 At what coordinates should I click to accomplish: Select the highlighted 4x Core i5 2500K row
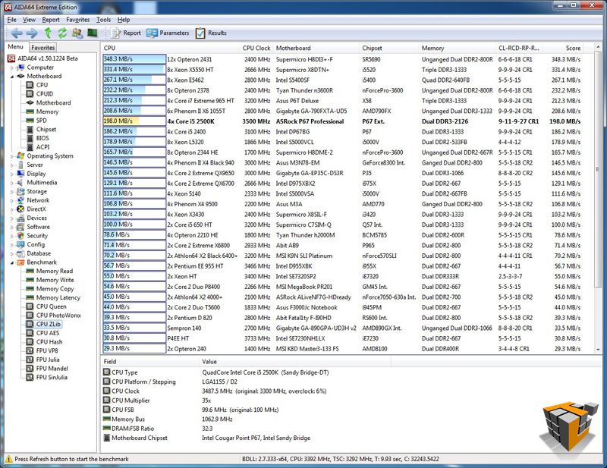[x=342, y=121]
